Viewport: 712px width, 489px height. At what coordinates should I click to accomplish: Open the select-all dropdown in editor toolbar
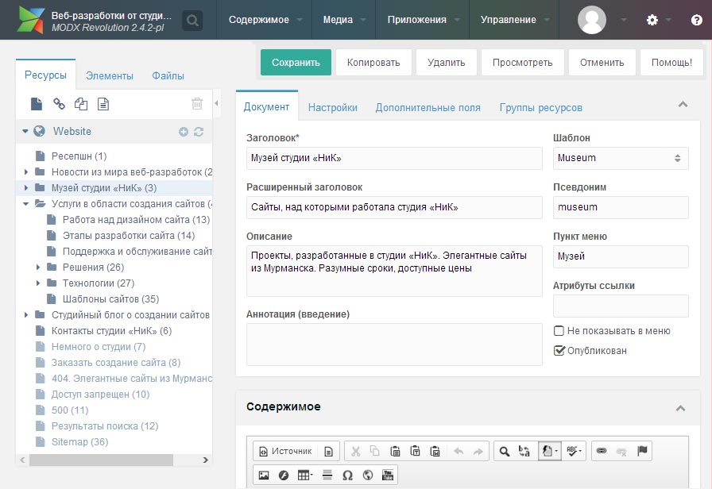(549, 451)
